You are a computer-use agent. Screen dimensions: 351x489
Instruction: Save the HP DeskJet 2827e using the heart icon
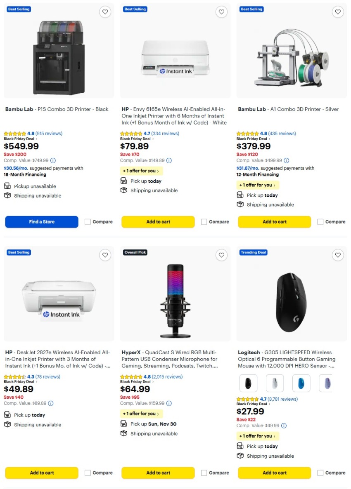coord(105,255)
